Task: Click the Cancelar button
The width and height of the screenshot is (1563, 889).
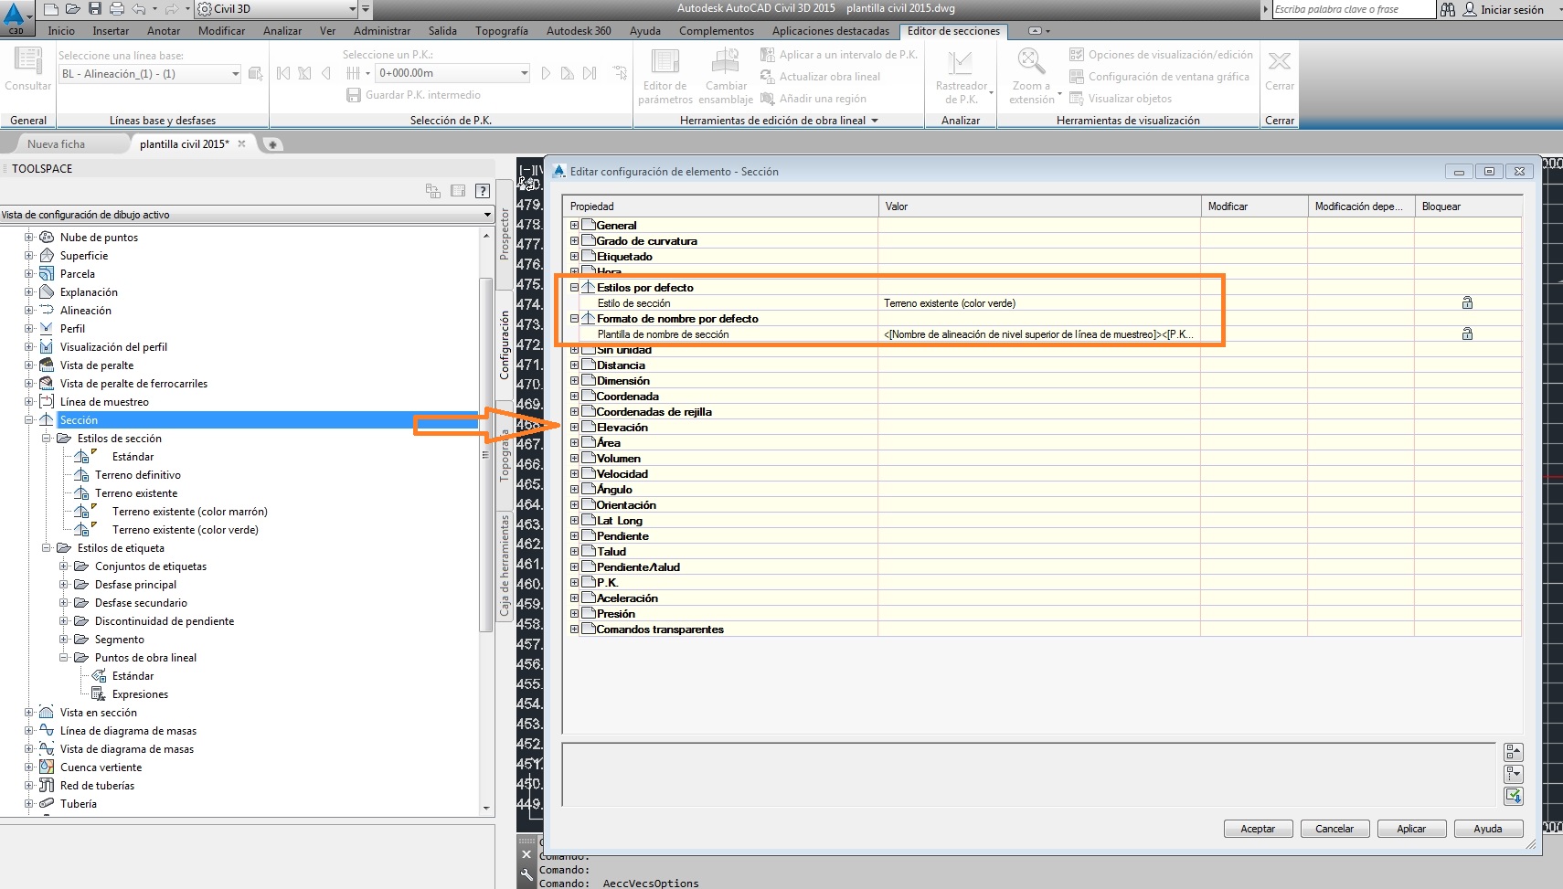Action: (1334, 829)
